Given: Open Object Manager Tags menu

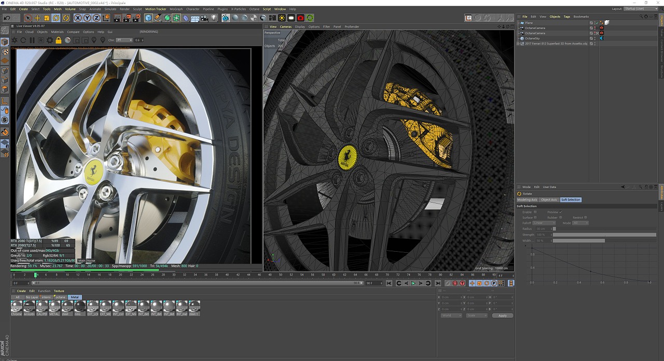Looking at the screenshot, I should pyautogui.click(x=567, y=17).
